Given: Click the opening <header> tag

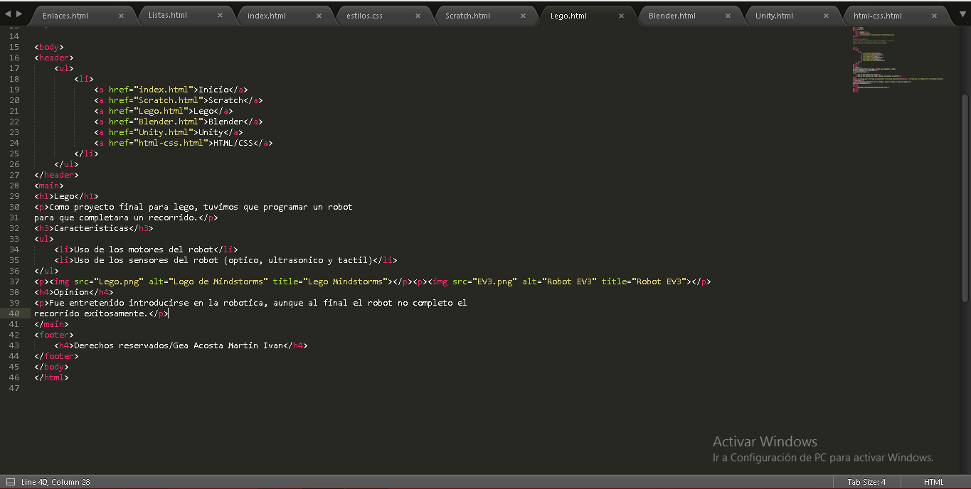Looking at the screenshot, I should click(x=54, y=58).
